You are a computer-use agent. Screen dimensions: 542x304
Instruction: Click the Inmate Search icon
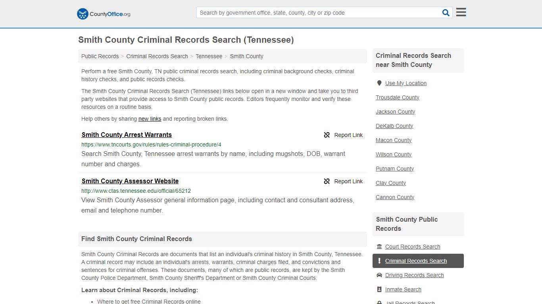pos(379,289)
